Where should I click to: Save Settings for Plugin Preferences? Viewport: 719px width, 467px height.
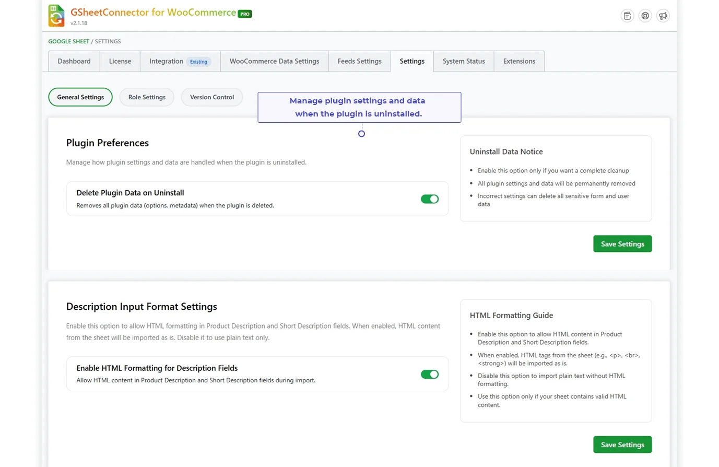click(x=622, y=244)
